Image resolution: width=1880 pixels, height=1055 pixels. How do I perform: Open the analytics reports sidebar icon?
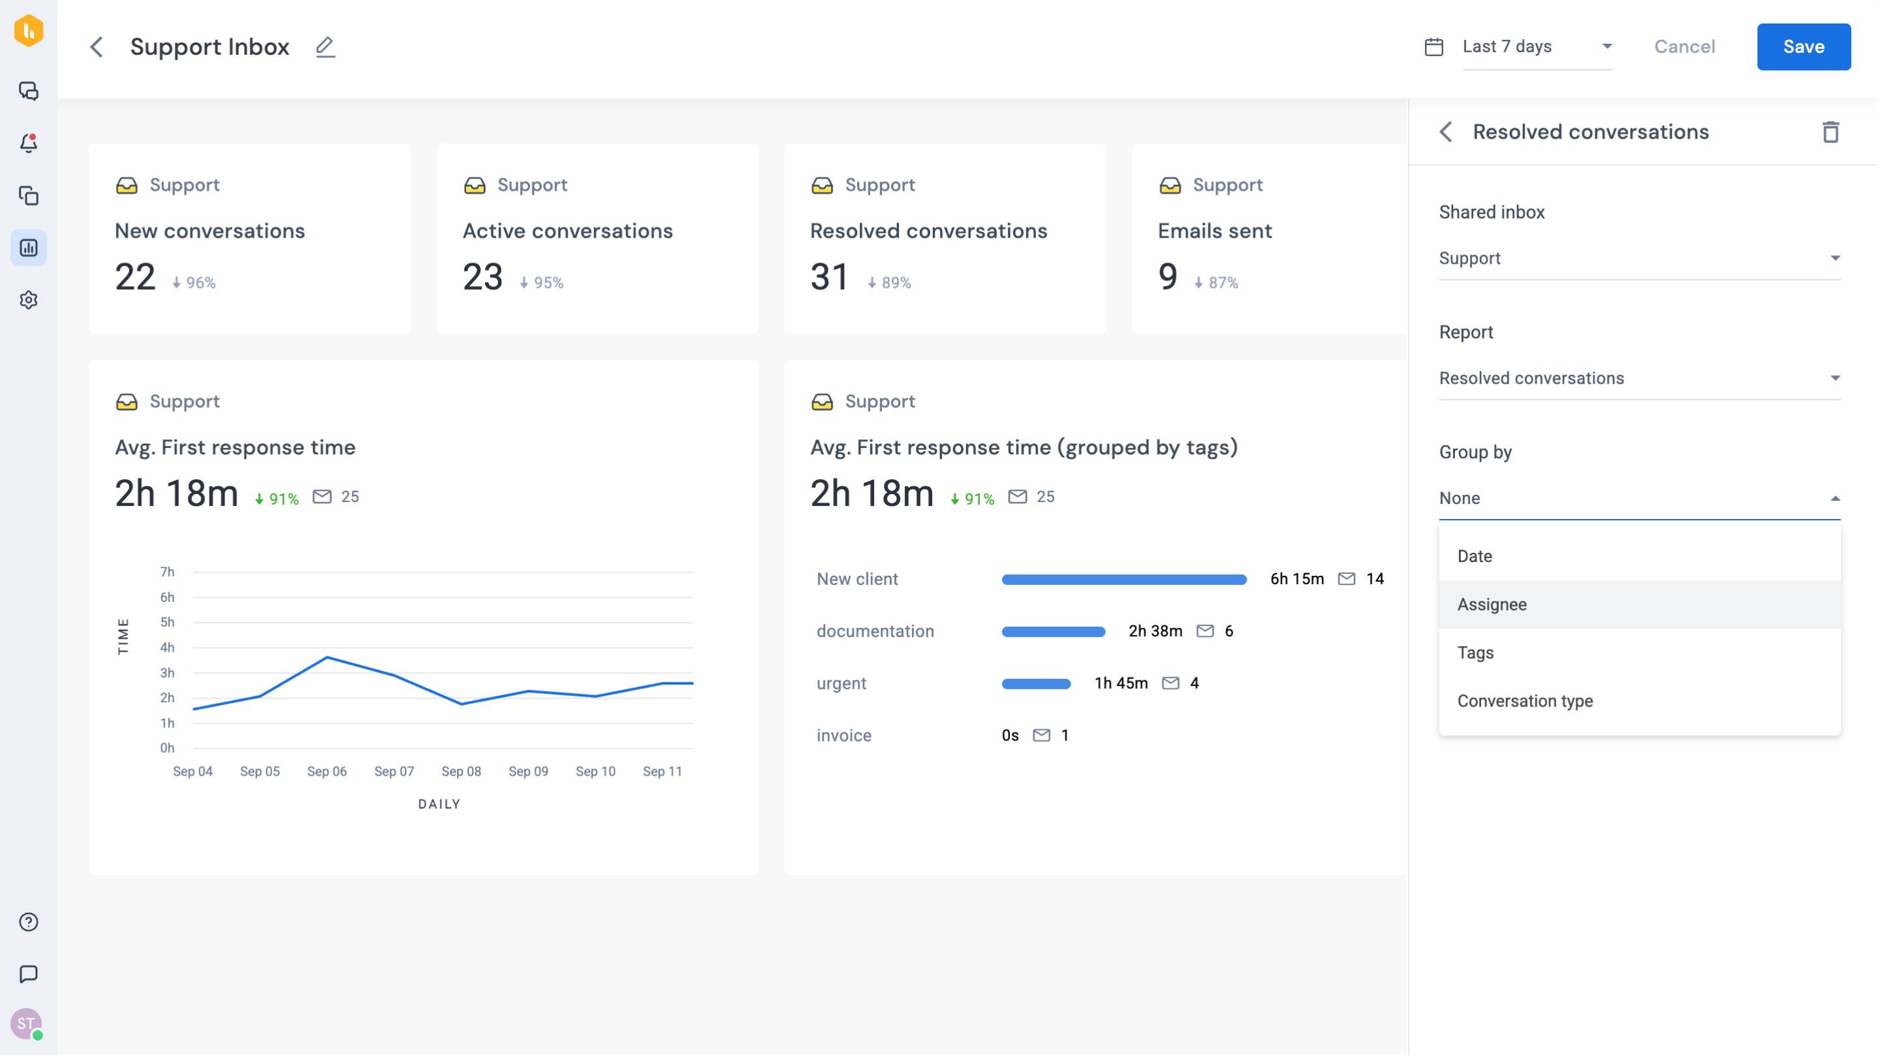click(29, 248)
